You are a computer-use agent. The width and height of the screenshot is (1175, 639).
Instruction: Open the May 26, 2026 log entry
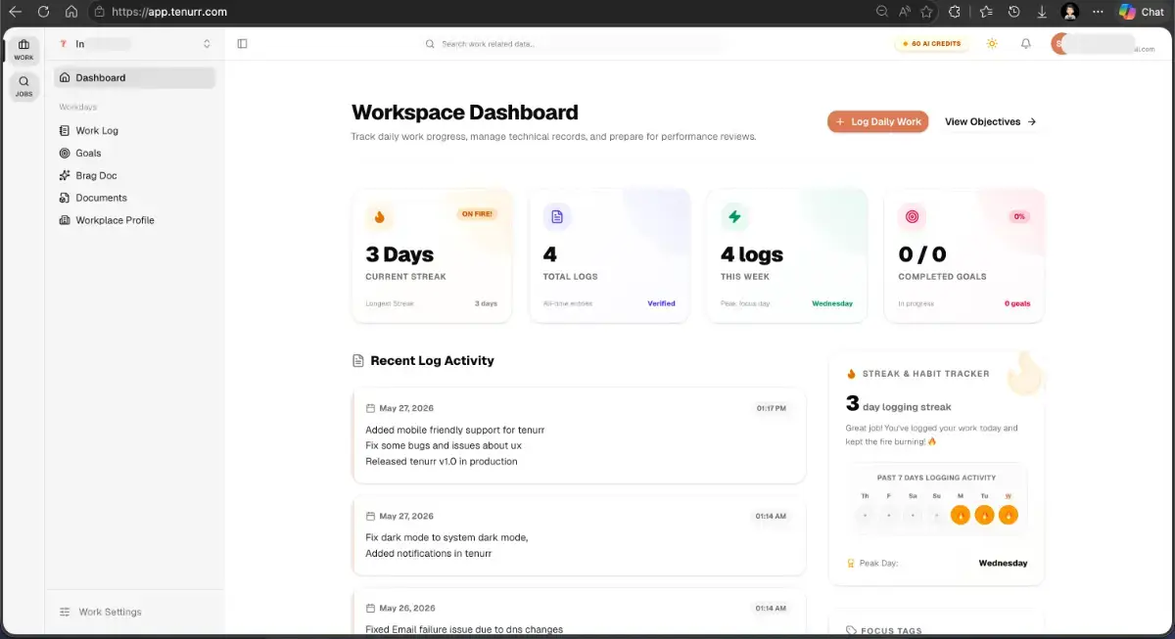tap(579, 614)
